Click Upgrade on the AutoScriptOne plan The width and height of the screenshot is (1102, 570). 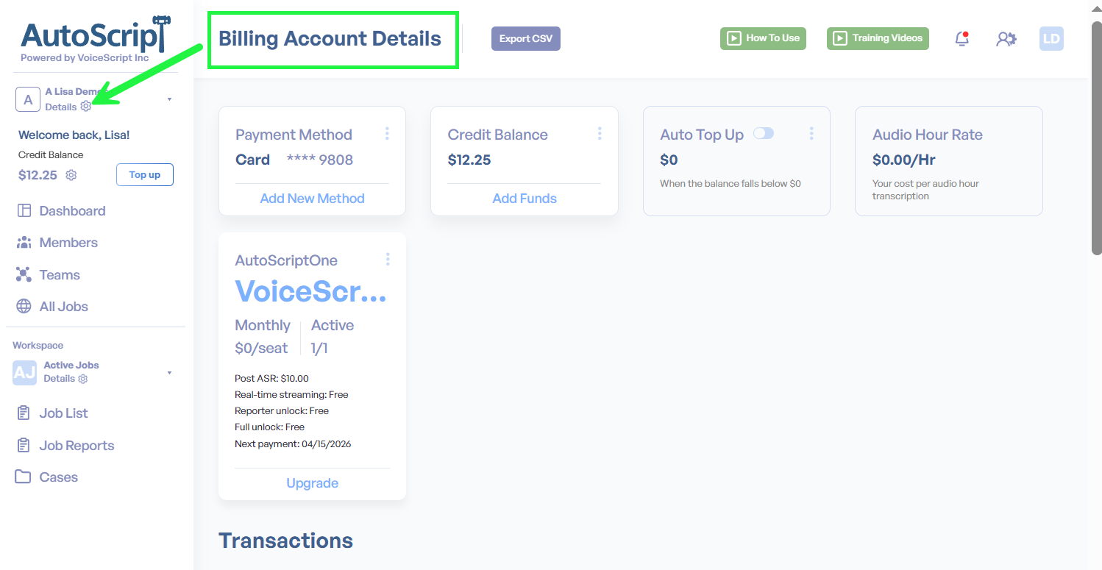tap(312, 483)
